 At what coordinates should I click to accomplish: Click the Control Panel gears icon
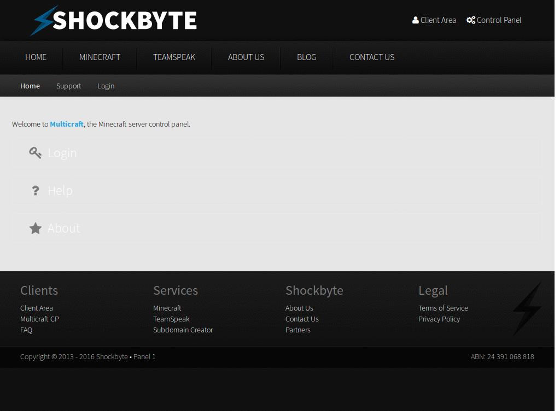(x=471, y=20)
